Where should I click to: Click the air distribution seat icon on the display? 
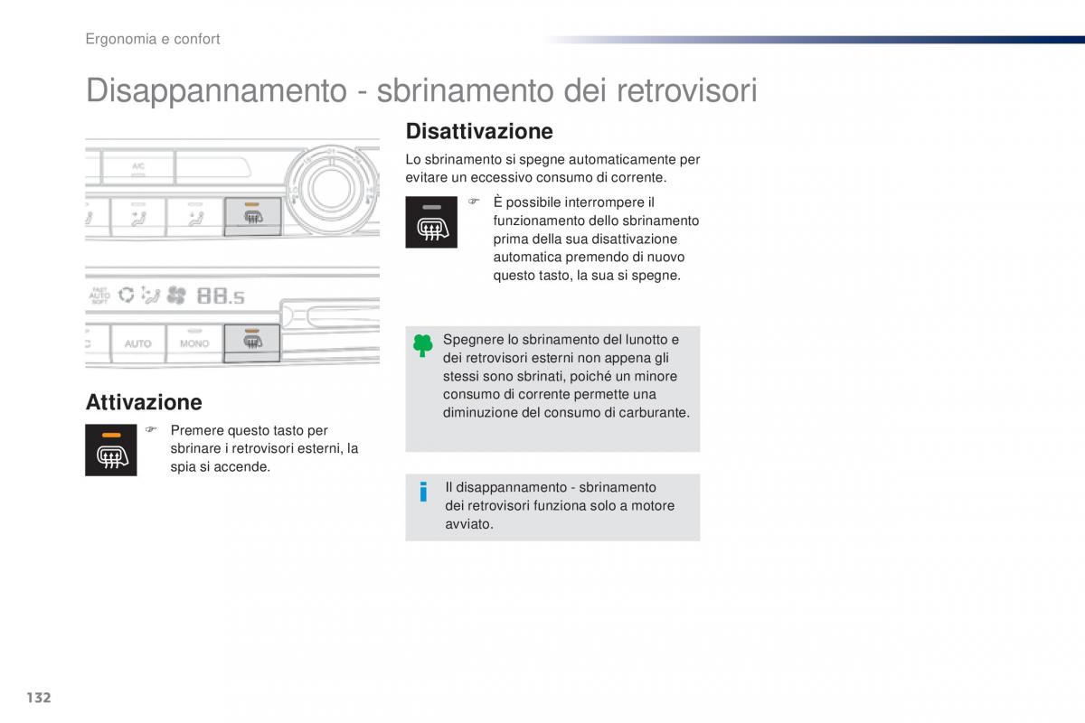click(150, 295)
